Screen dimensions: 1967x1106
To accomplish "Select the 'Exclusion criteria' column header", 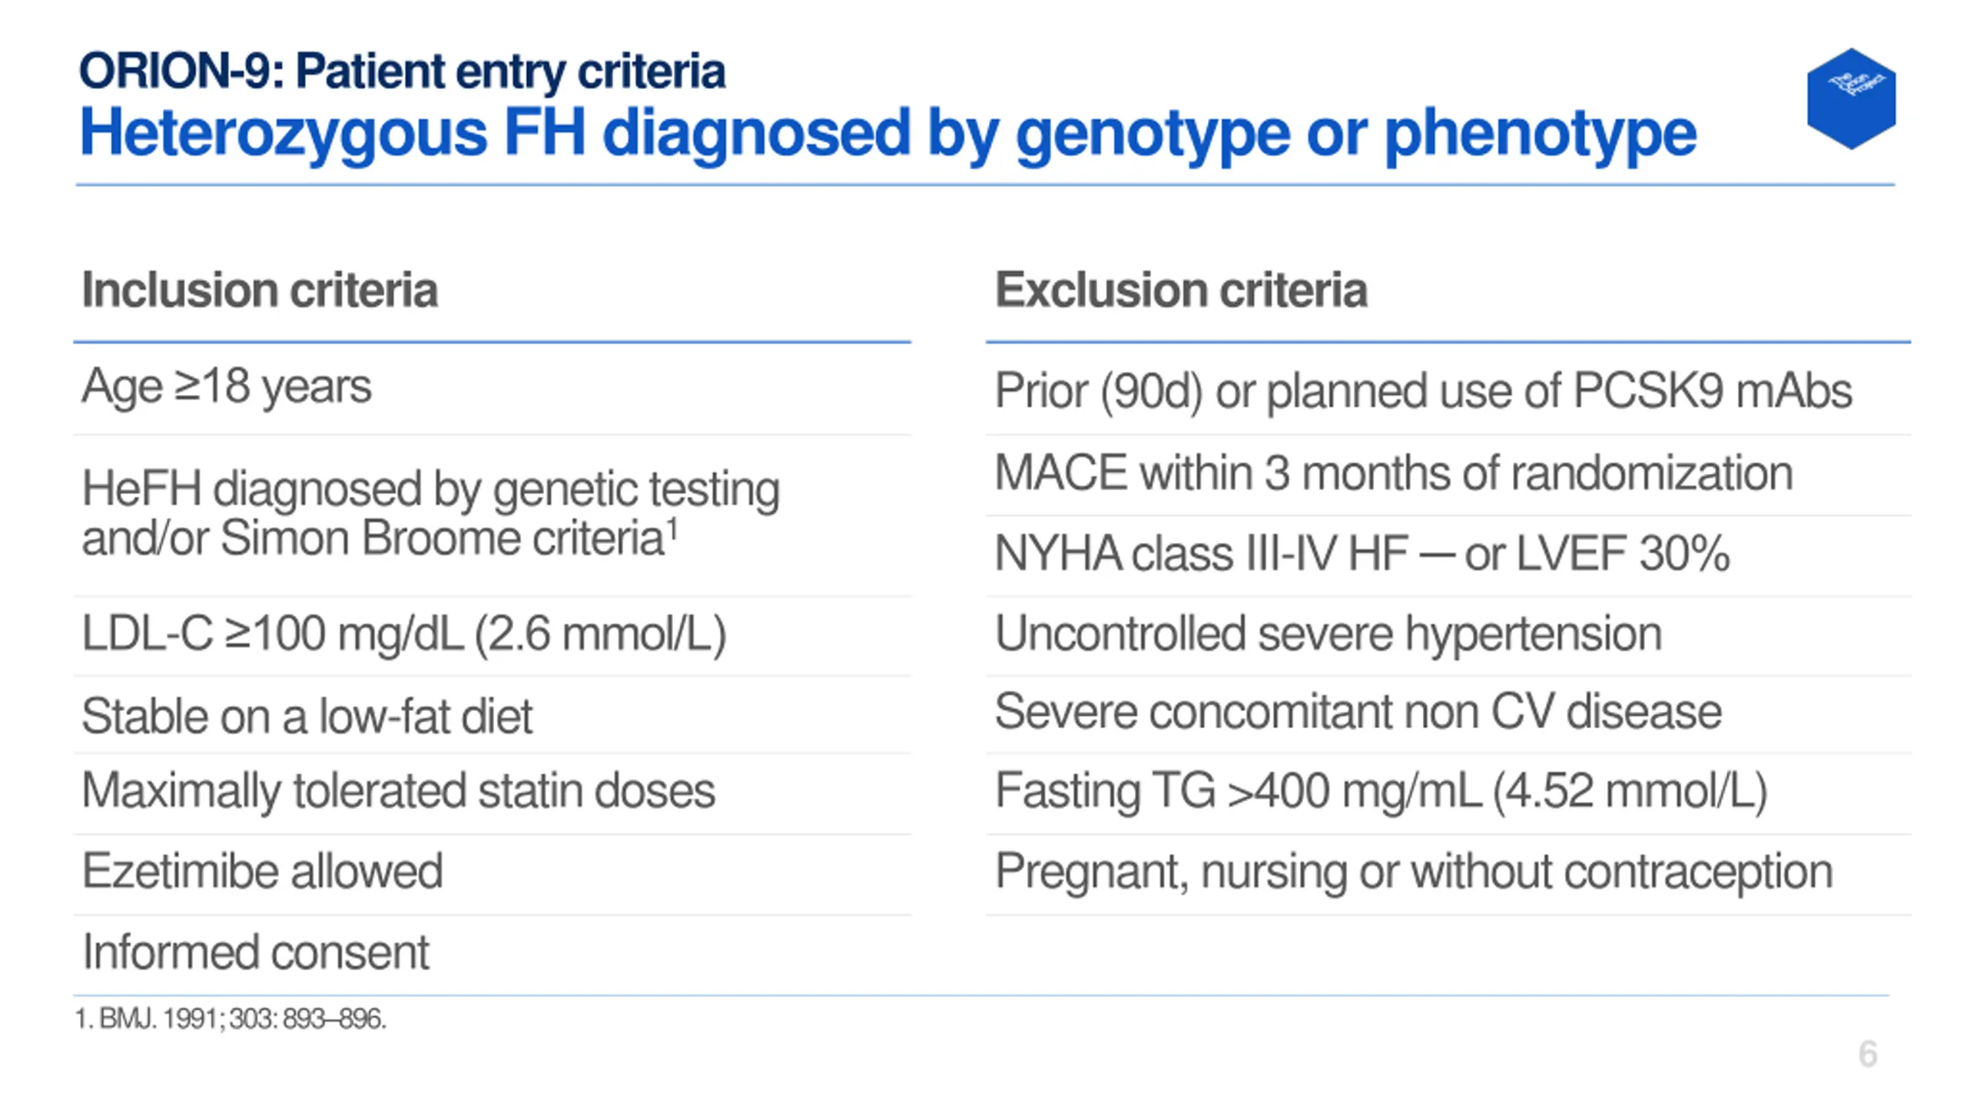I will (1181, 290).
